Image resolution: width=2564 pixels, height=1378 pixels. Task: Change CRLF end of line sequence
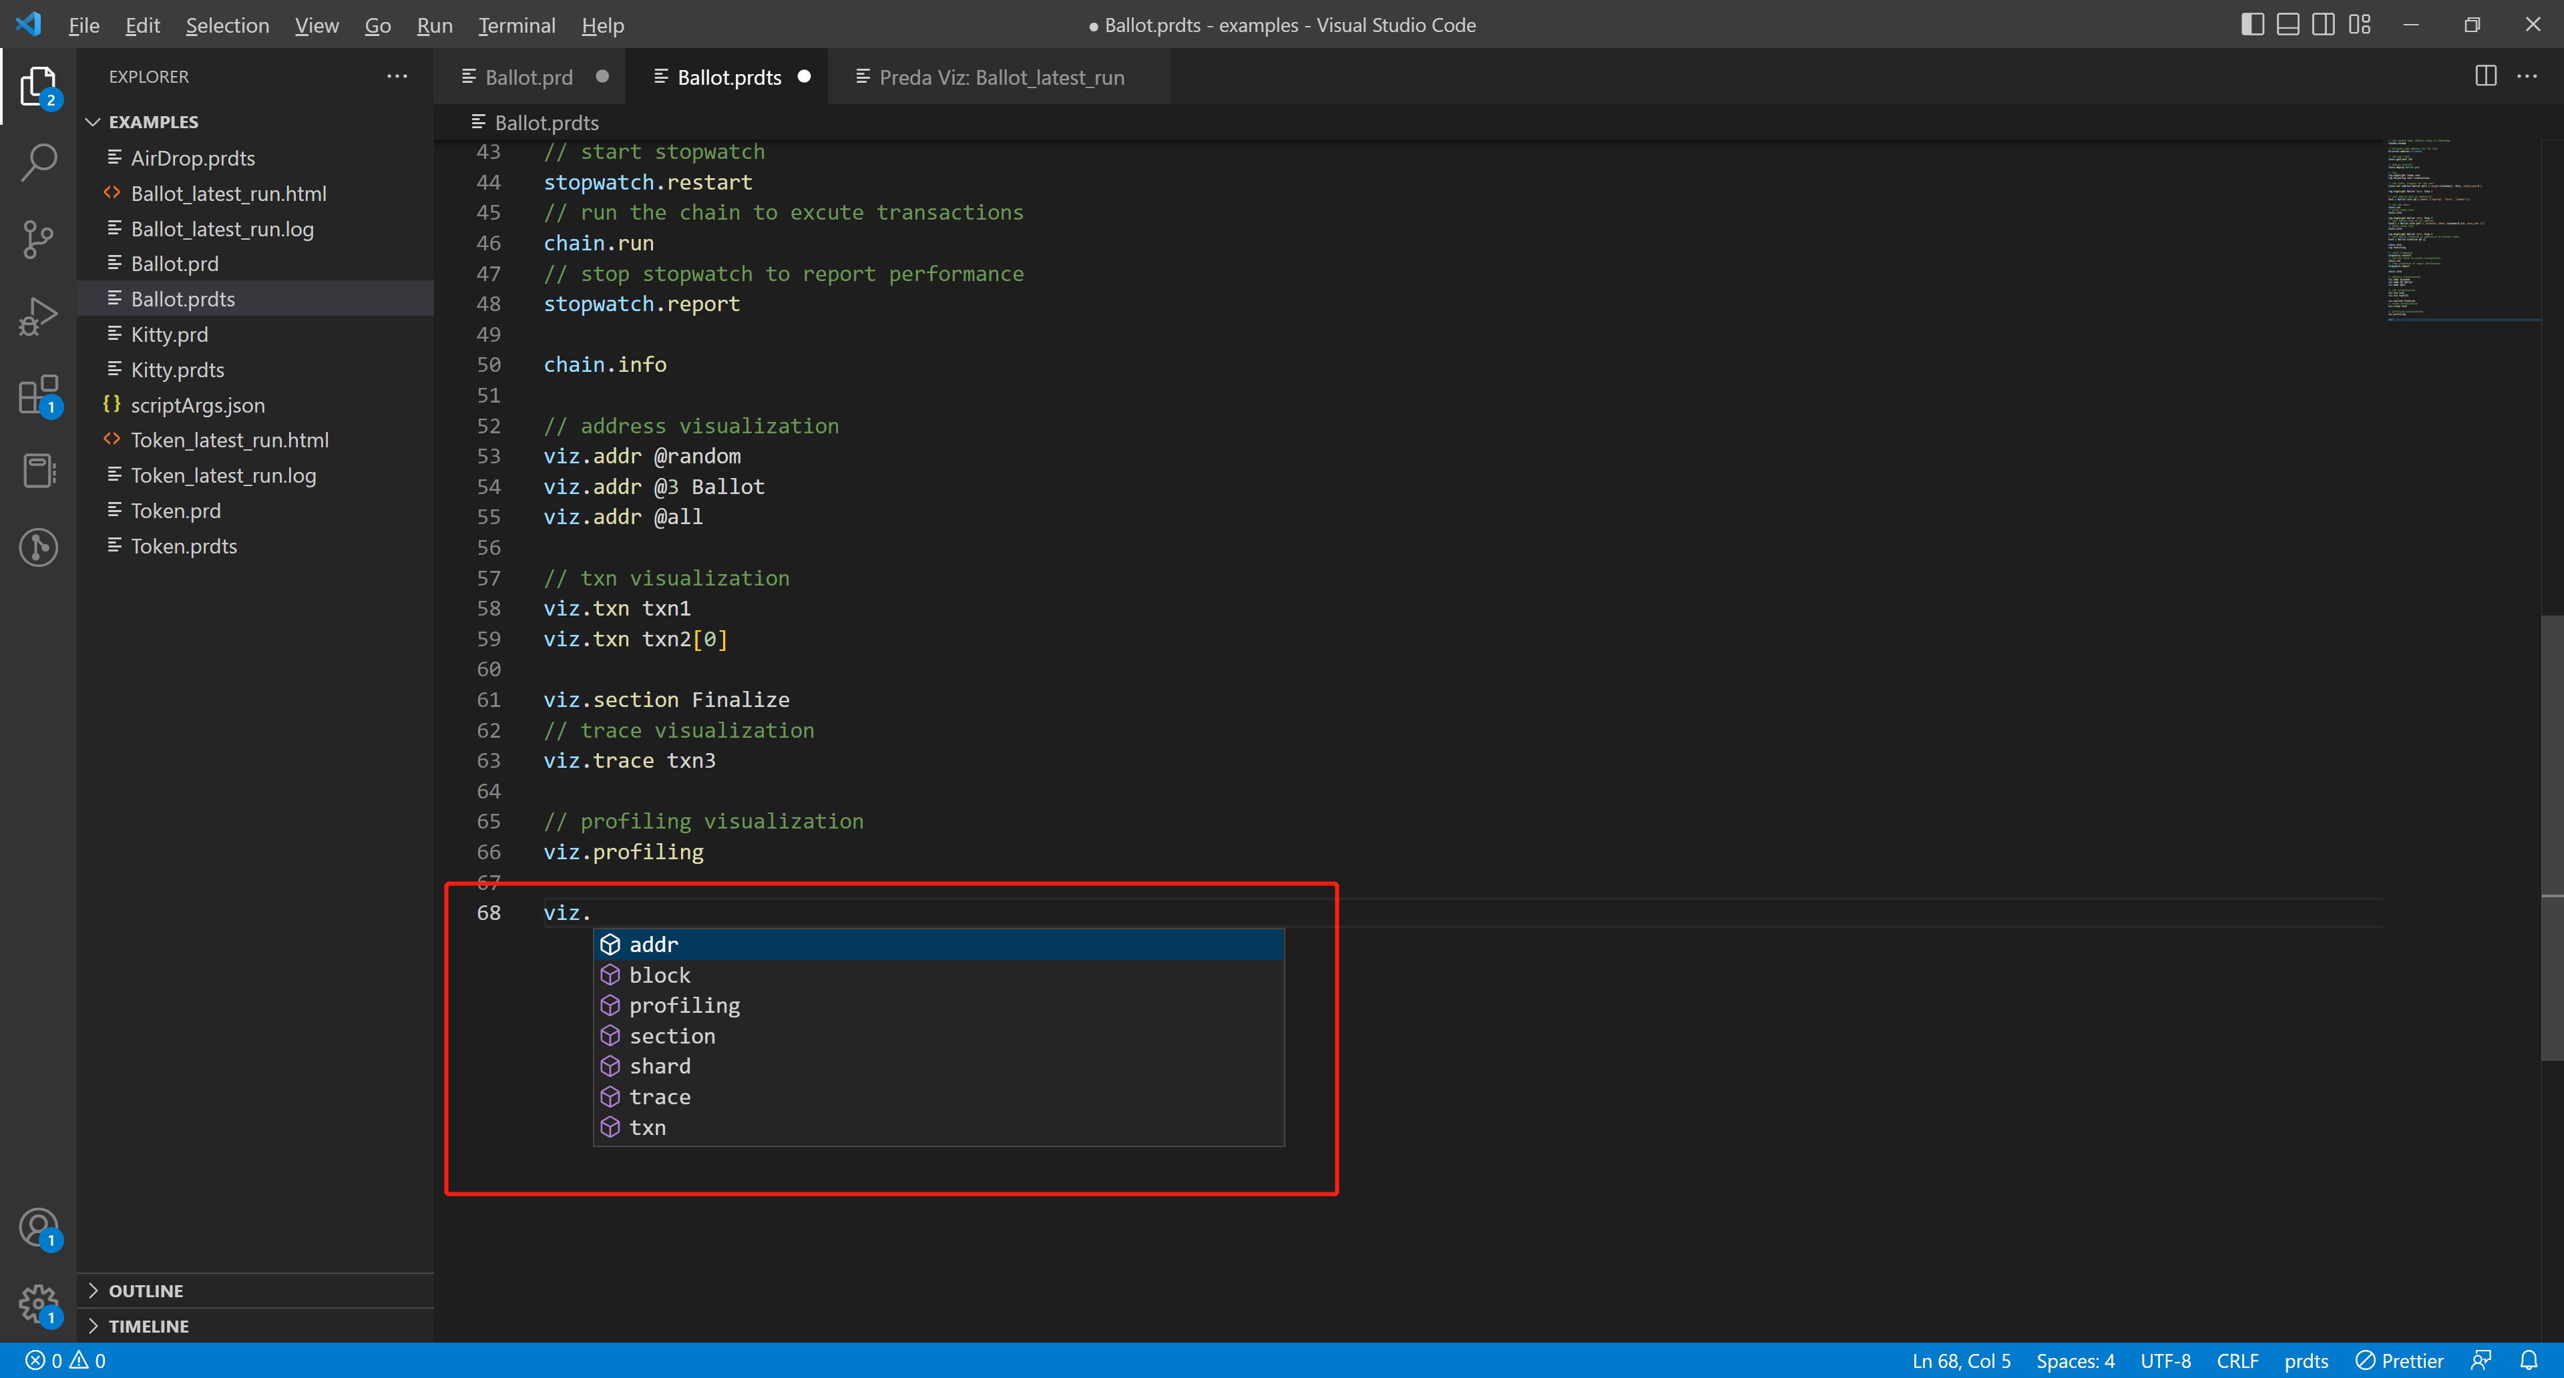(x=2237, y=1360)
